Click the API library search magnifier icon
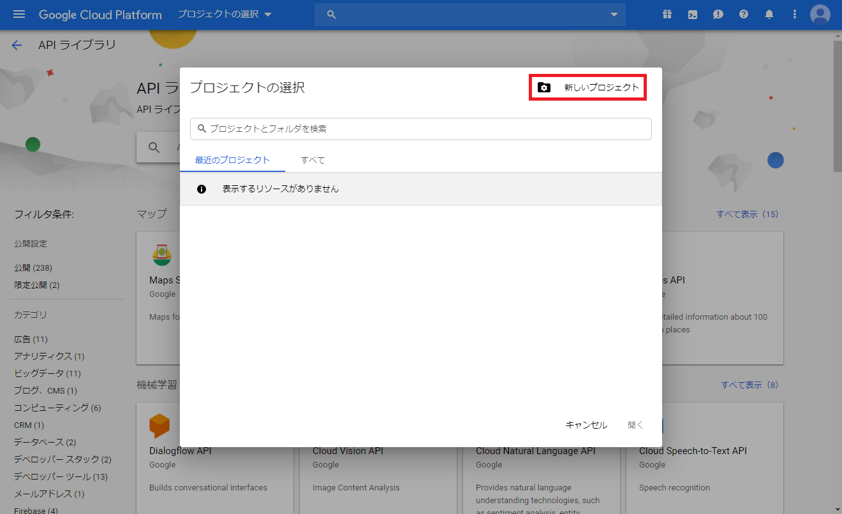This screenshot has height=514, width=842. tap(154, 147)
